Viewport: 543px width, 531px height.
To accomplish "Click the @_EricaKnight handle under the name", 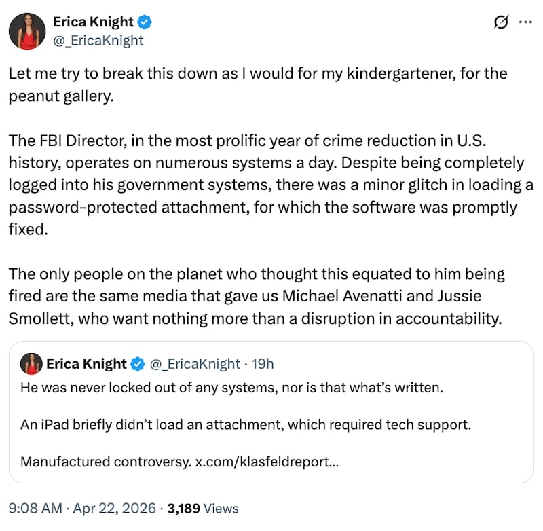I will (x=98, y=41).
